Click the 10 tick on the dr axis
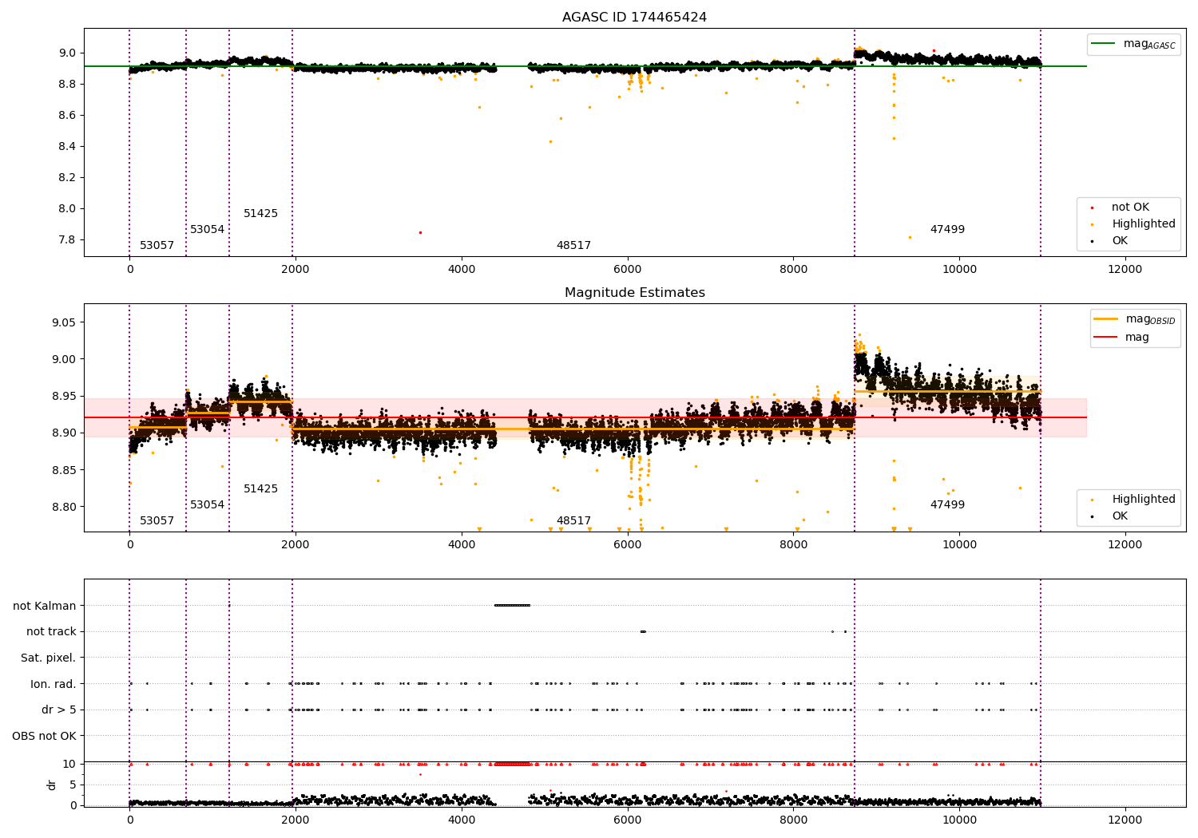The width and height of the screenshot is (1198, 838). click(x=69, y=765)
